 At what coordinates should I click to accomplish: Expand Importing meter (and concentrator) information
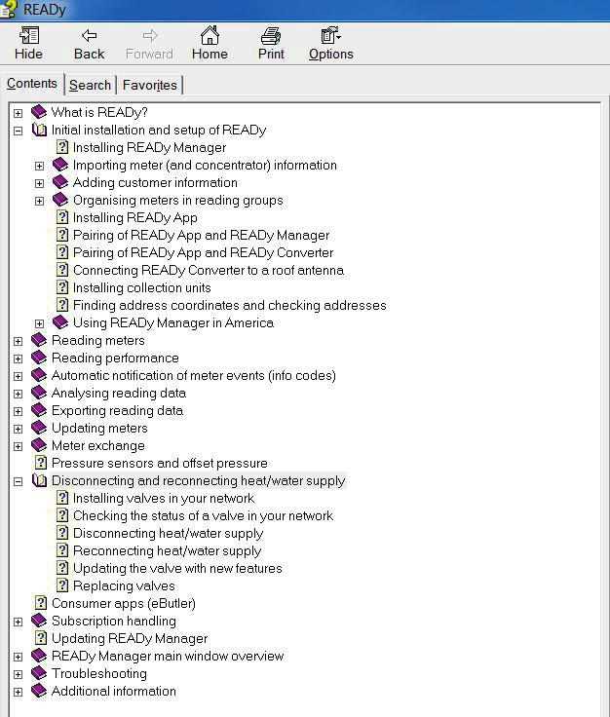[39, 166]
